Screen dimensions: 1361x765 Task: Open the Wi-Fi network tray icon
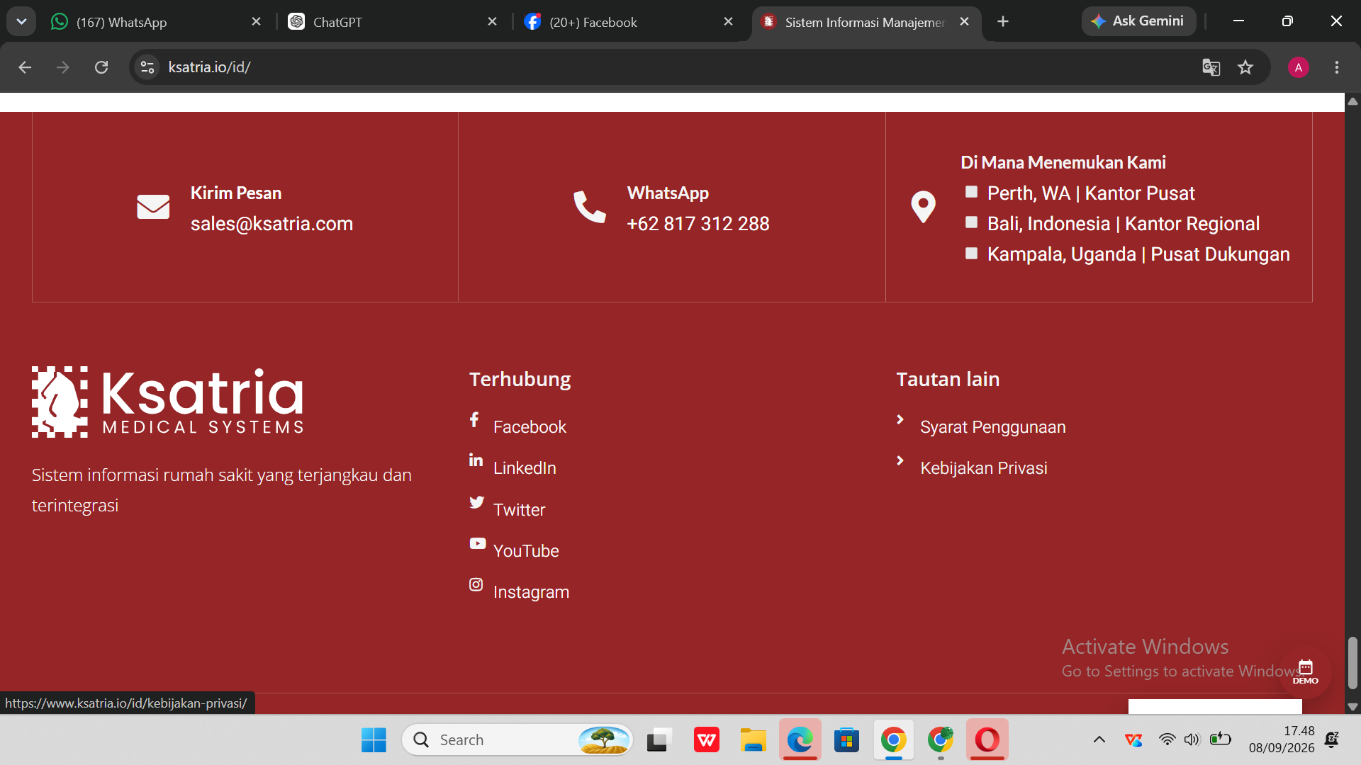pyautogui.click(x=1167, y=740)
